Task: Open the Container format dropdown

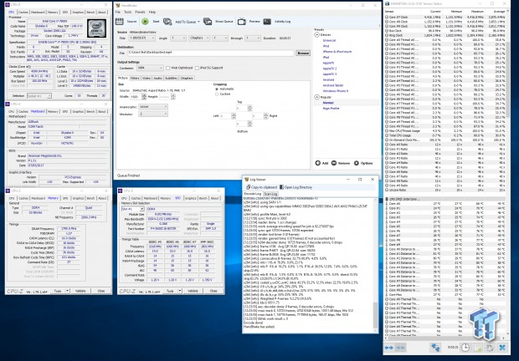Action: coord(150,68)
